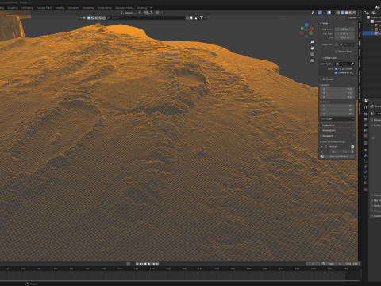
Task: Select solid viewport shading mode
Action: pos(347,13)
